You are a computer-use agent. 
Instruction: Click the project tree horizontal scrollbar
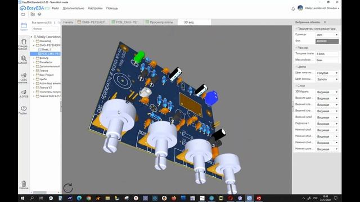[x=40, y=192]
